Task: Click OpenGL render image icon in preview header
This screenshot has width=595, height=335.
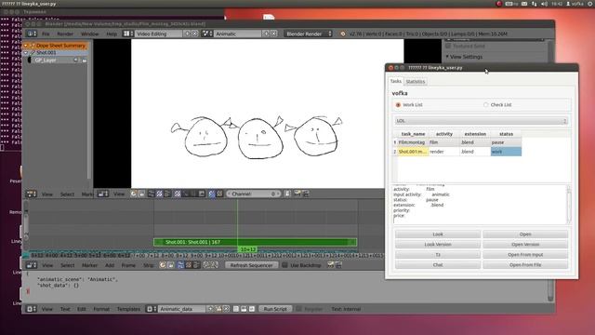Action: point(297,194)
